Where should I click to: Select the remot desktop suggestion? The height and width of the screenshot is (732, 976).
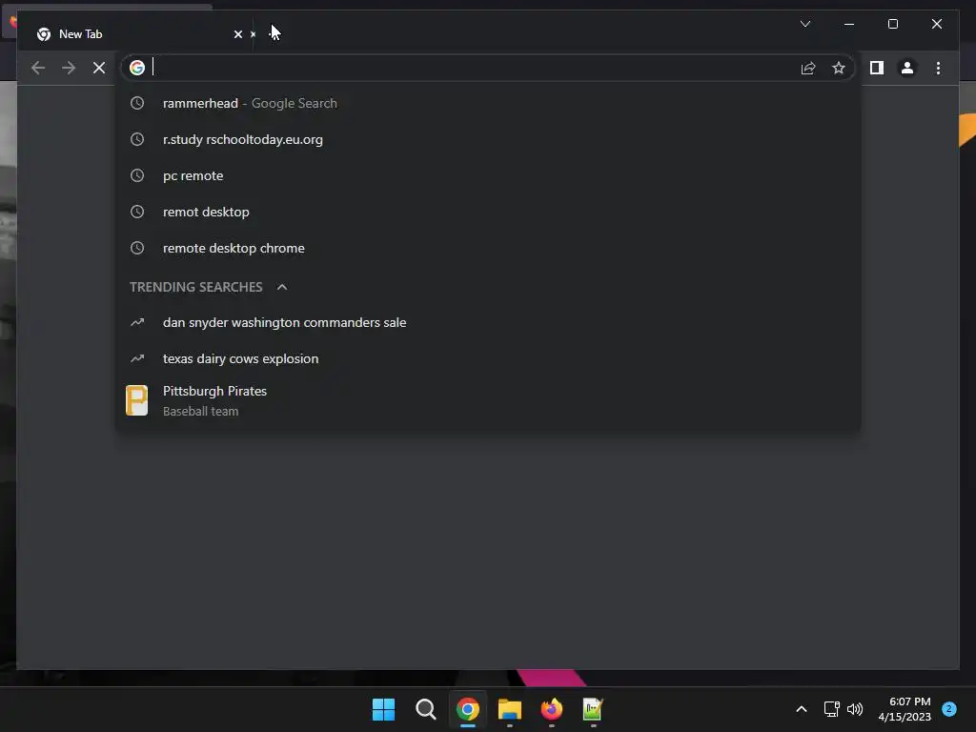pyautogui.click(x=488, y=212)
